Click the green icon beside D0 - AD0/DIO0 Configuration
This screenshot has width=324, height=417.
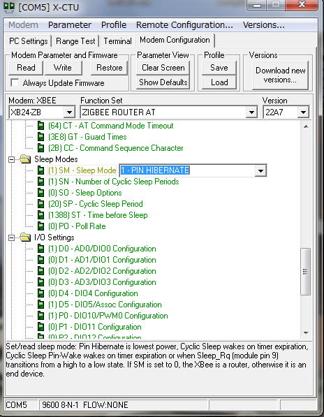coord(40,249)
